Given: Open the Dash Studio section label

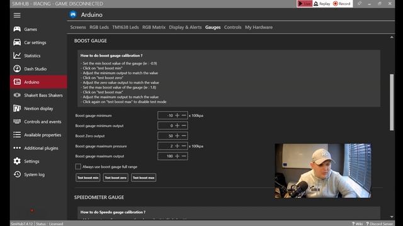Looking at the screenshot, I should point(35,68).
